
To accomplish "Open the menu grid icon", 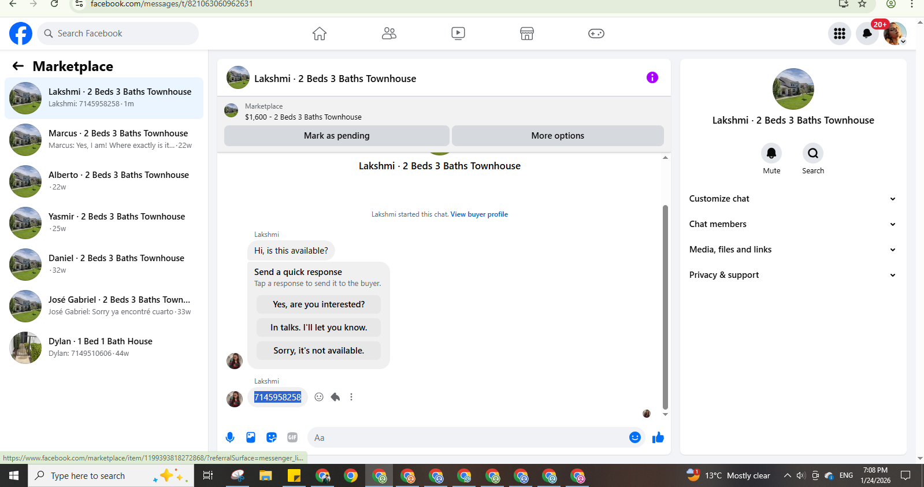I will 840,34.
